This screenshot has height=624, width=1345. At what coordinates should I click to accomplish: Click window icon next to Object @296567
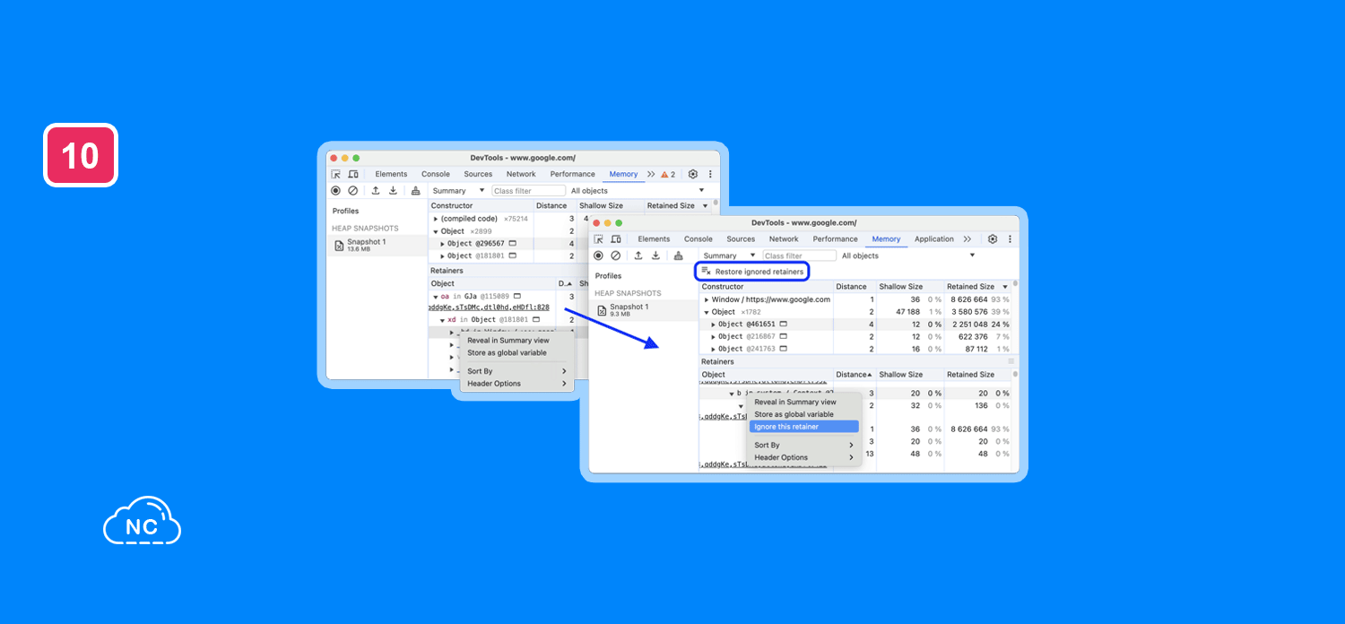pos(513,243)
